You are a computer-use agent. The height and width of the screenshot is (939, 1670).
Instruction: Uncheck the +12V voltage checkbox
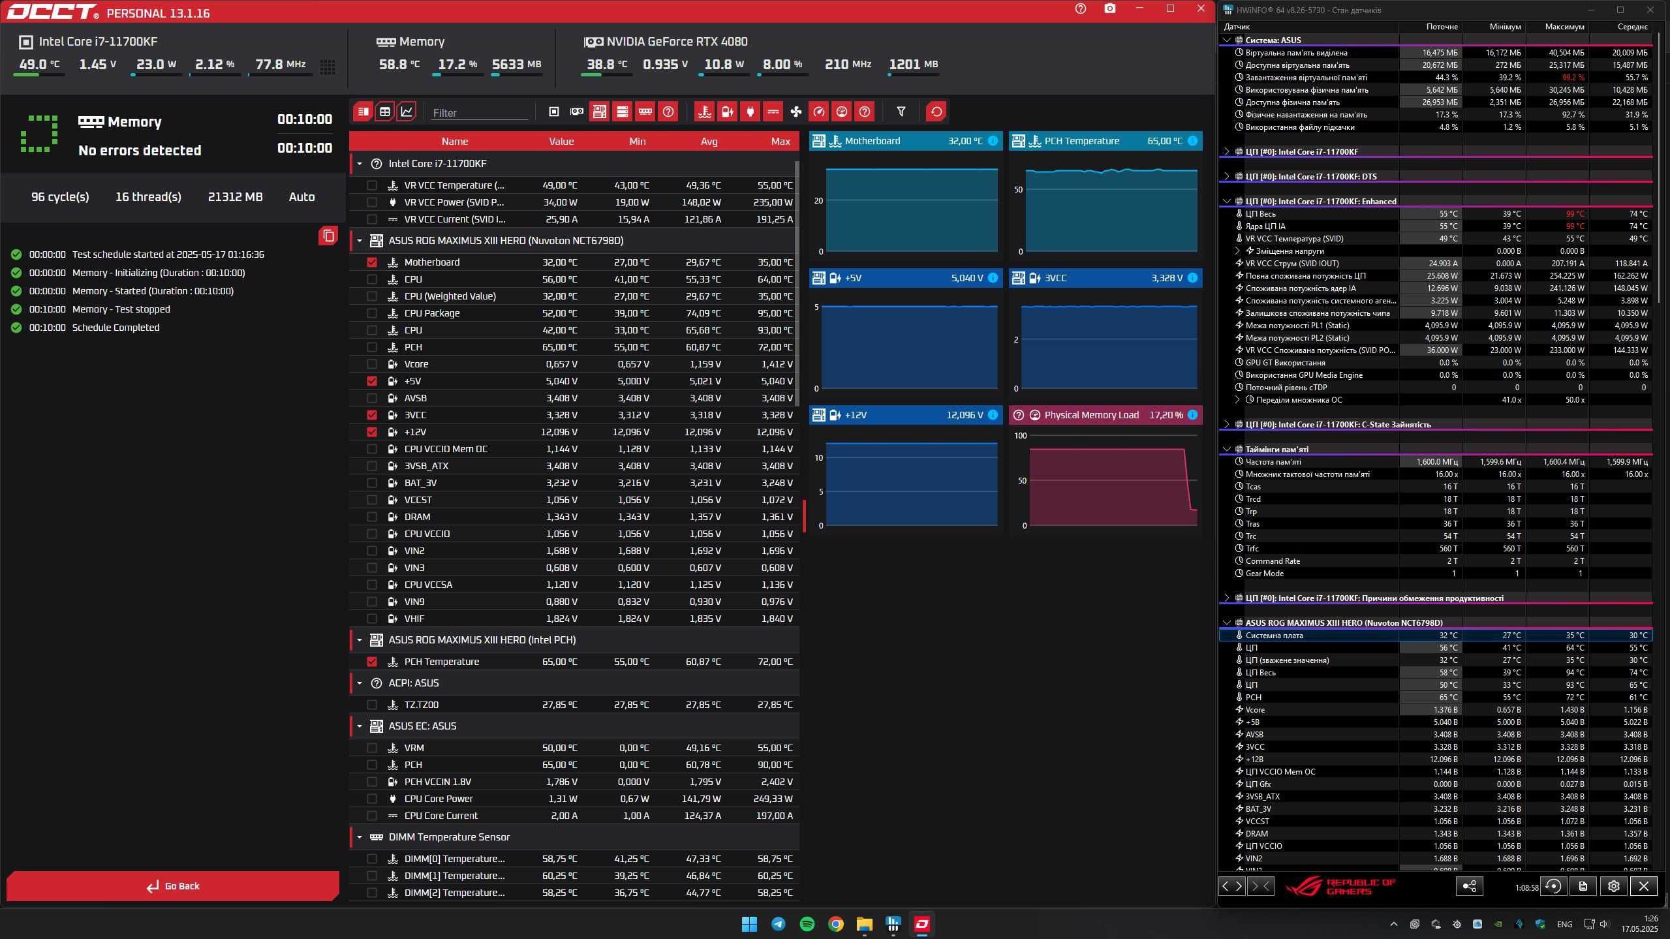(372, 432)
